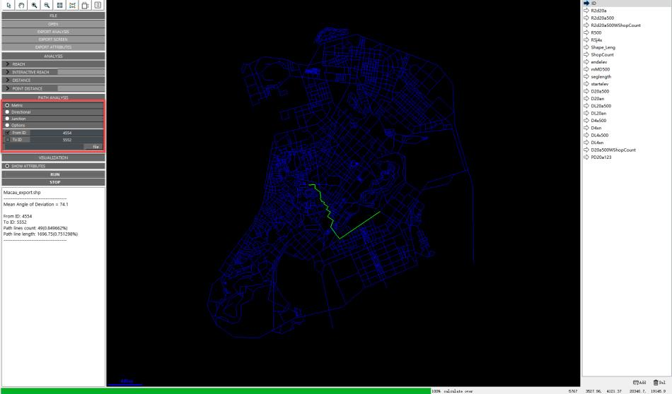Select the DL20an attribute
Viewport: 672px width, 394px height.
pos(598,113)
